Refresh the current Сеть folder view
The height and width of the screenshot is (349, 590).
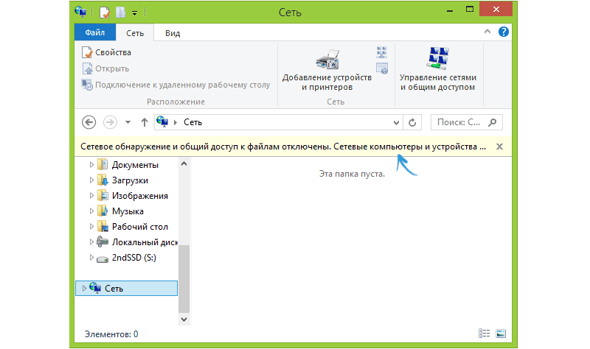[x=412, y=122]
